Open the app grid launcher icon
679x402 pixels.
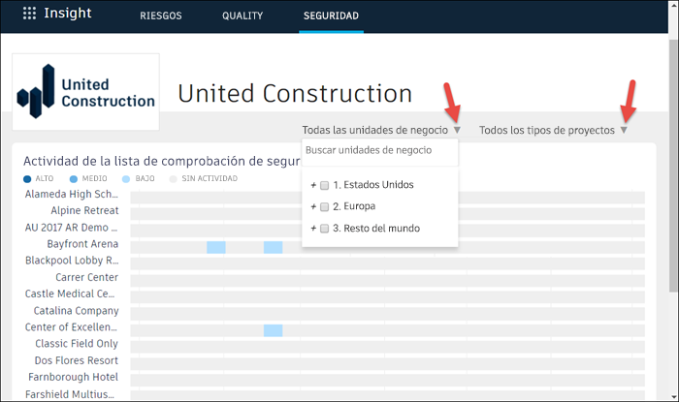(29, 14)
